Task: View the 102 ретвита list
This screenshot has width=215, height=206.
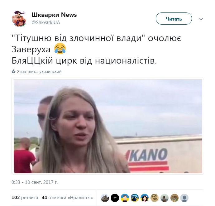Action: [x=25, y=198]
